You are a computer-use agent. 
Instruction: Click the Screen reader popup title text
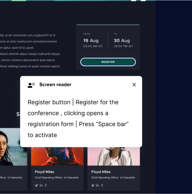point(55,85)
